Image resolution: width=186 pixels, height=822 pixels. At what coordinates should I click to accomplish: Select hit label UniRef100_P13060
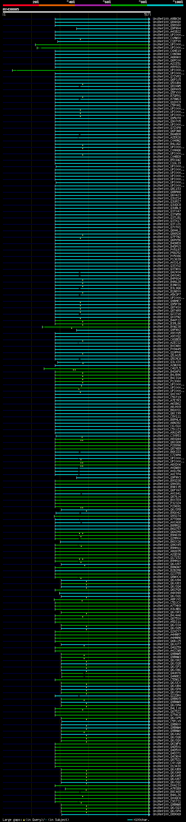click(167, 381)
